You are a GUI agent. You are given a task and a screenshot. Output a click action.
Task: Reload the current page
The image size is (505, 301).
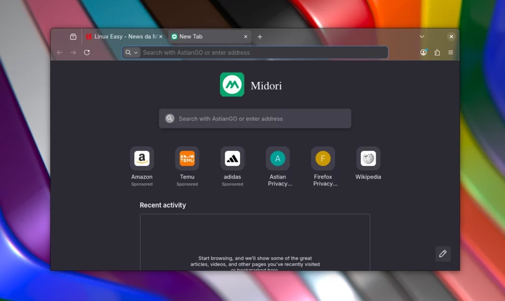(x=87, y=52)
